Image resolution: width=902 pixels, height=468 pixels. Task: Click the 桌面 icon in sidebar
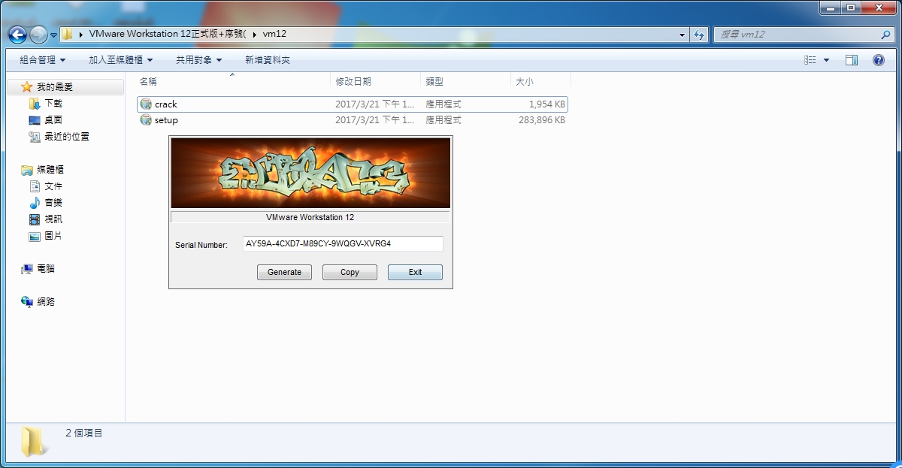point(35,120)
